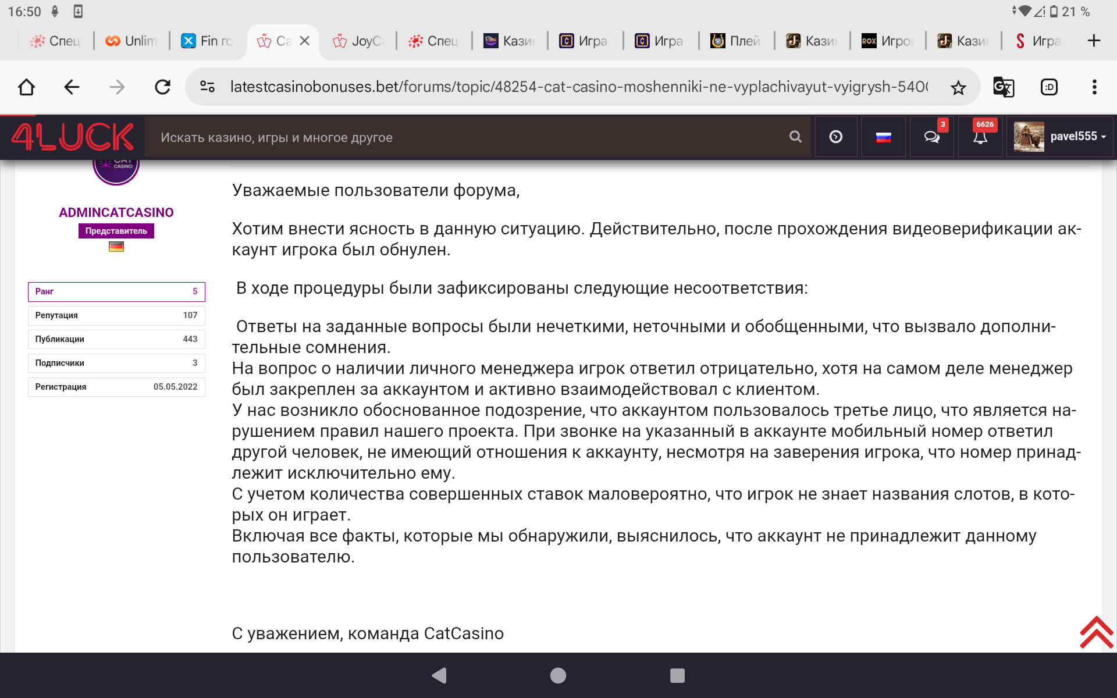
Task: Open the Google Translate icon
Action: [x=1003, y=87]
